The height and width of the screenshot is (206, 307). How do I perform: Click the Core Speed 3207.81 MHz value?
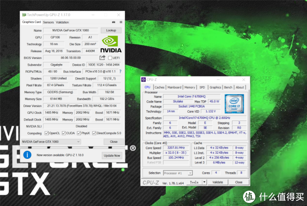(176, 148)
